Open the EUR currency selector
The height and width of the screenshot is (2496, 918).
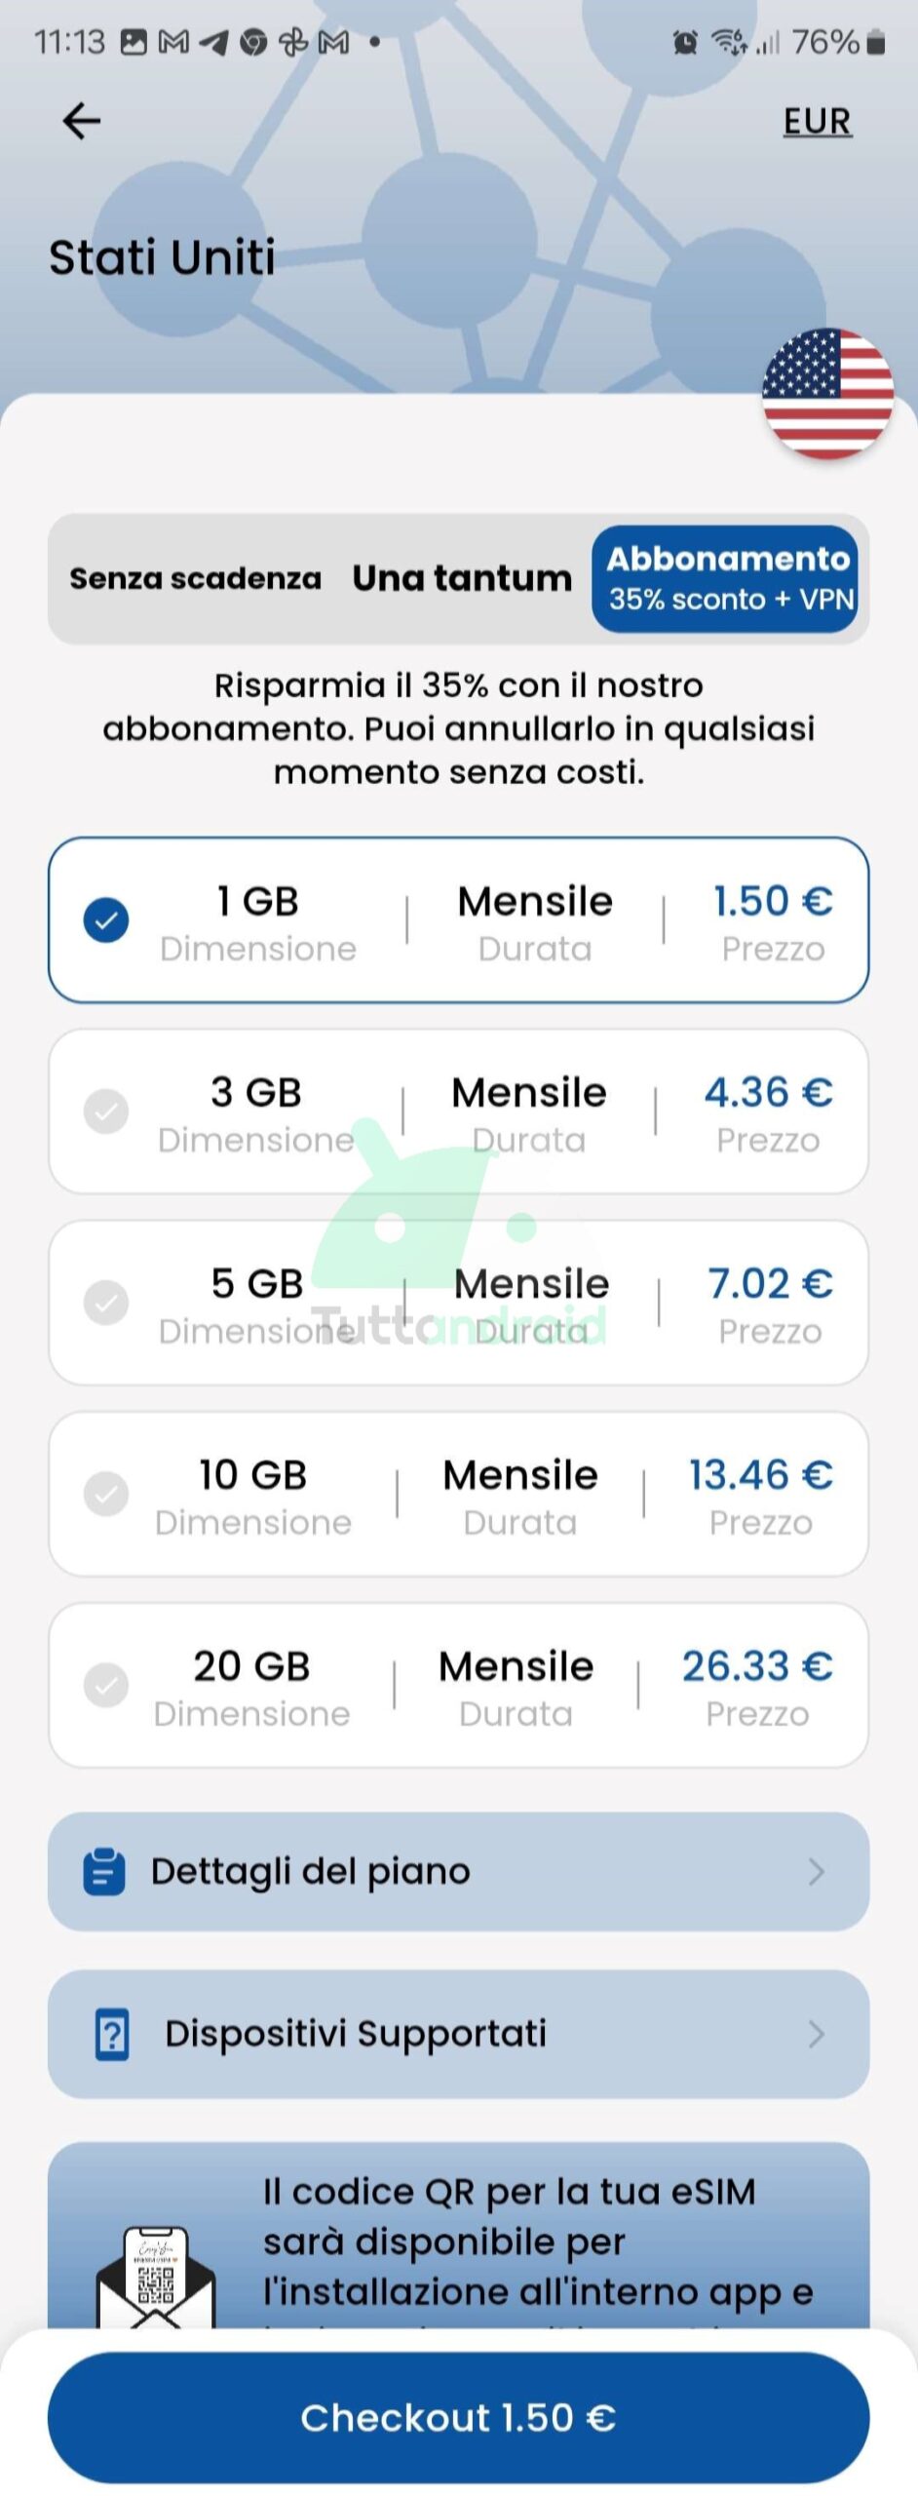tap(817, 122)
